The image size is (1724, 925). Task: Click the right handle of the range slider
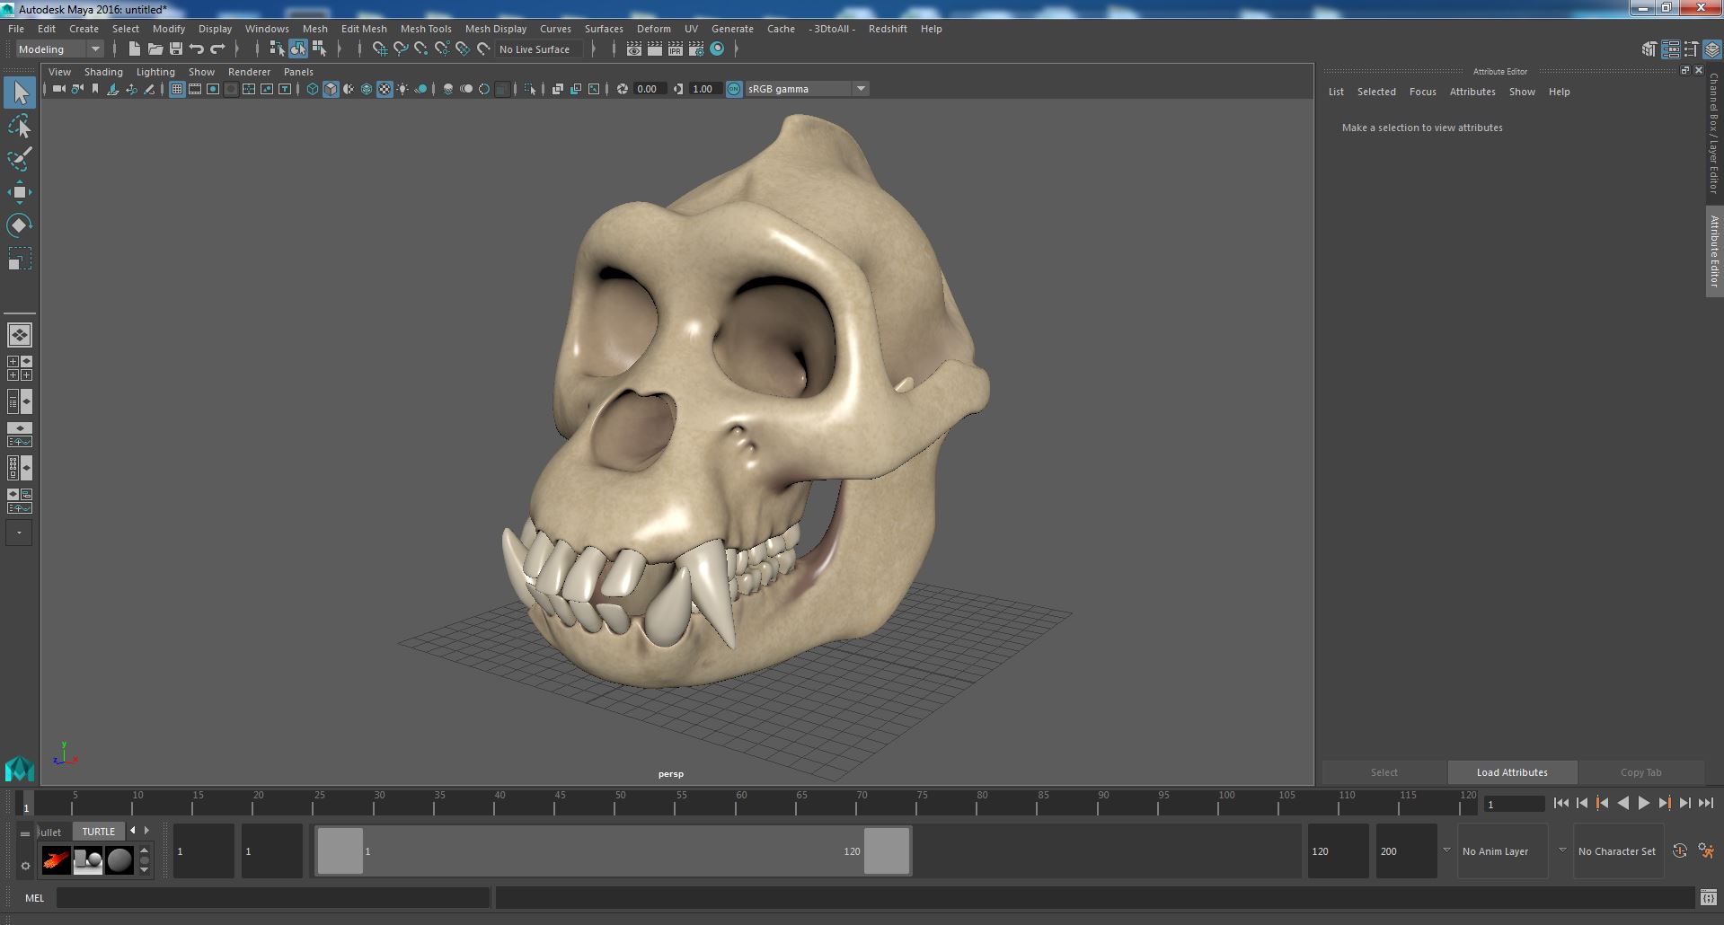(x=887, y=851)
